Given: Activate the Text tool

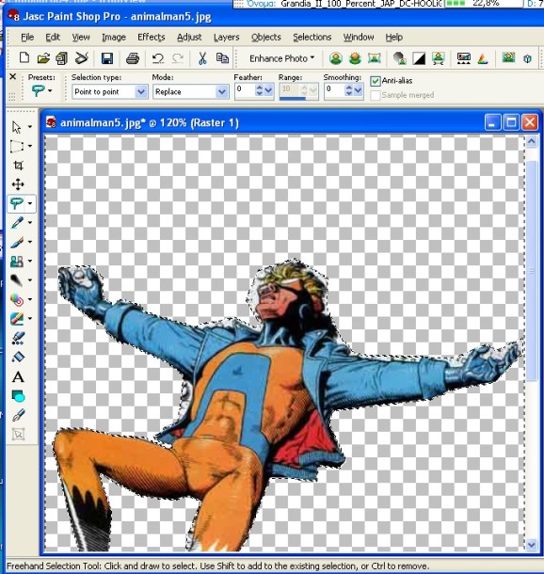Looking at the screenshot, I should [x=18, y=376].
